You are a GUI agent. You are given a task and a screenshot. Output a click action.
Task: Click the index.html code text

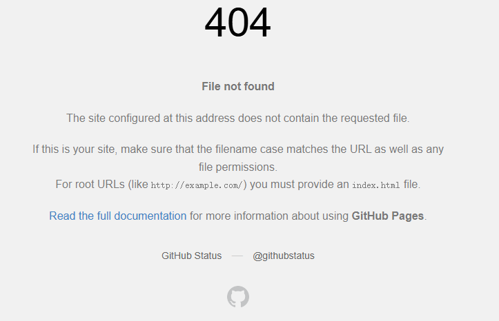point(376,185)
